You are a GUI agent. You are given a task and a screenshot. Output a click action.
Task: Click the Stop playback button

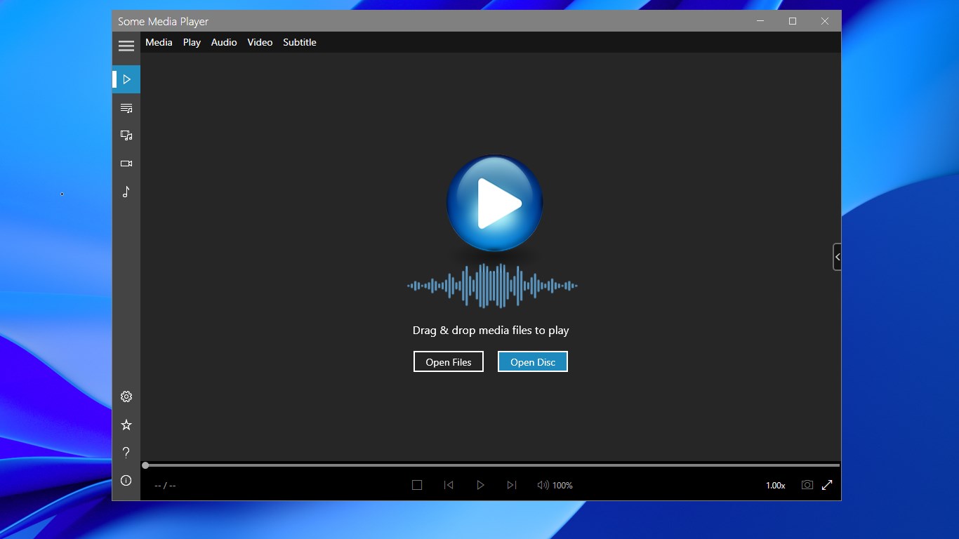click(x=417, y=485)
